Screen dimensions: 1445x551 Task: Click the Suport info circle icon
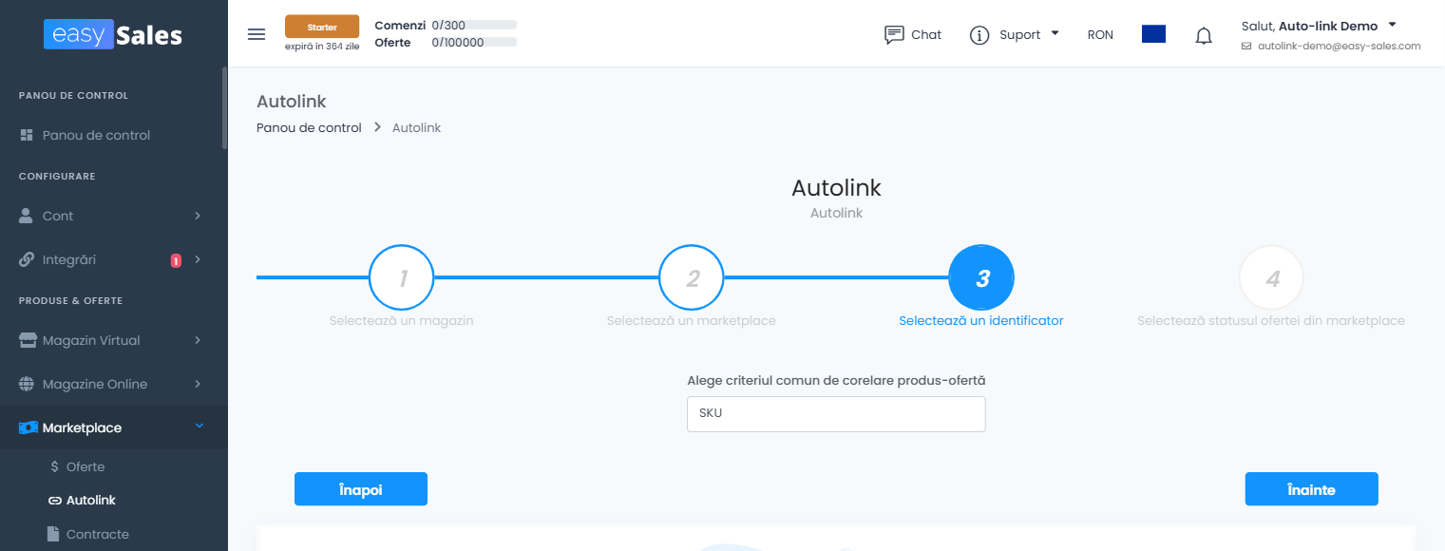click(979, 35)
